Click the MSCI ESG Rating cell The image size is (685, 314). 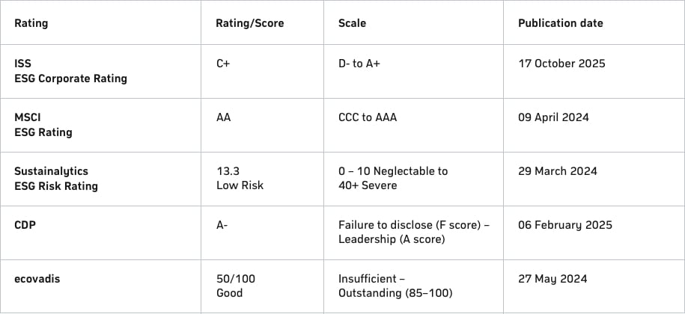(x=43, y=125)
